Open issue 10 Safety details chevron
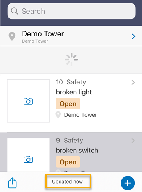 pyautogui.click(x=133, y=83)
